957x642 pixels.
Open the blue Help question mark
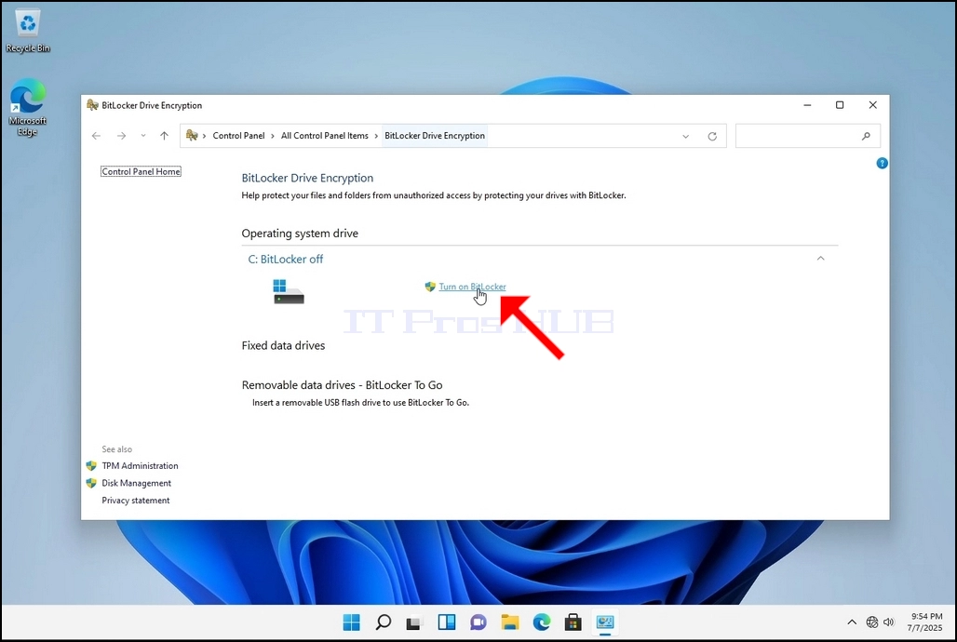(x=882, y=163)
